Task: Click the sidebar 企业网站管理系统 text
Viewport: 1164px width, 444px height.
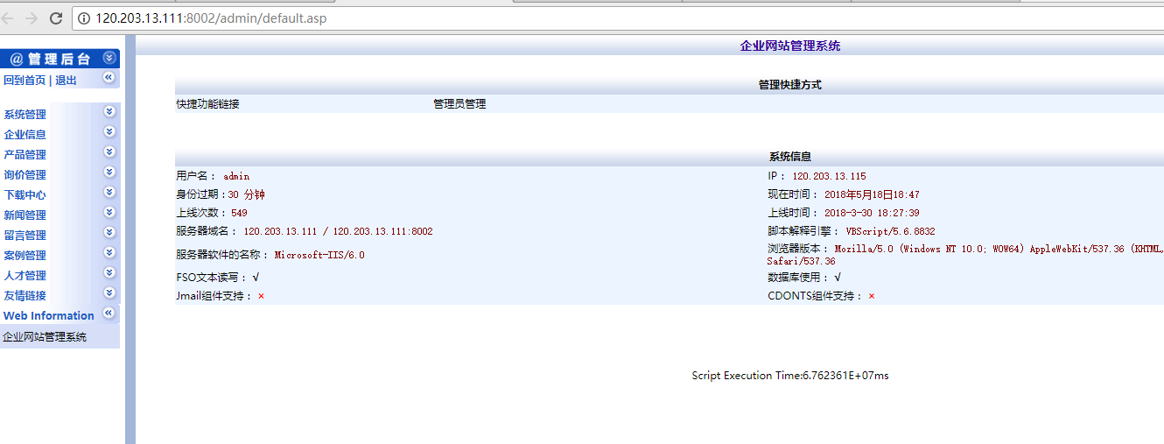Action: coord(45,337)
